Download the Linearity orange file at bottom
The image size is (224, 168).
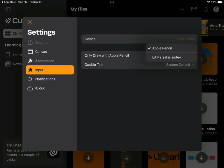tap(164, 158)
